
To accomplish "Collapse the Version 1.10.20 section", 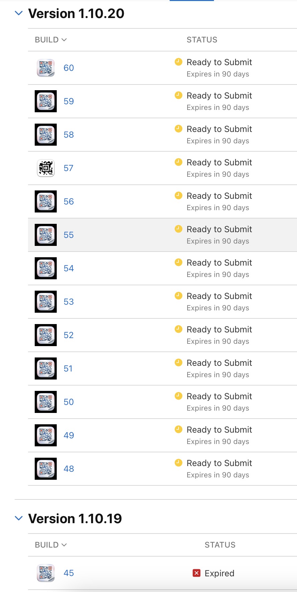I will pyautogui.click(x=19, y=13).
